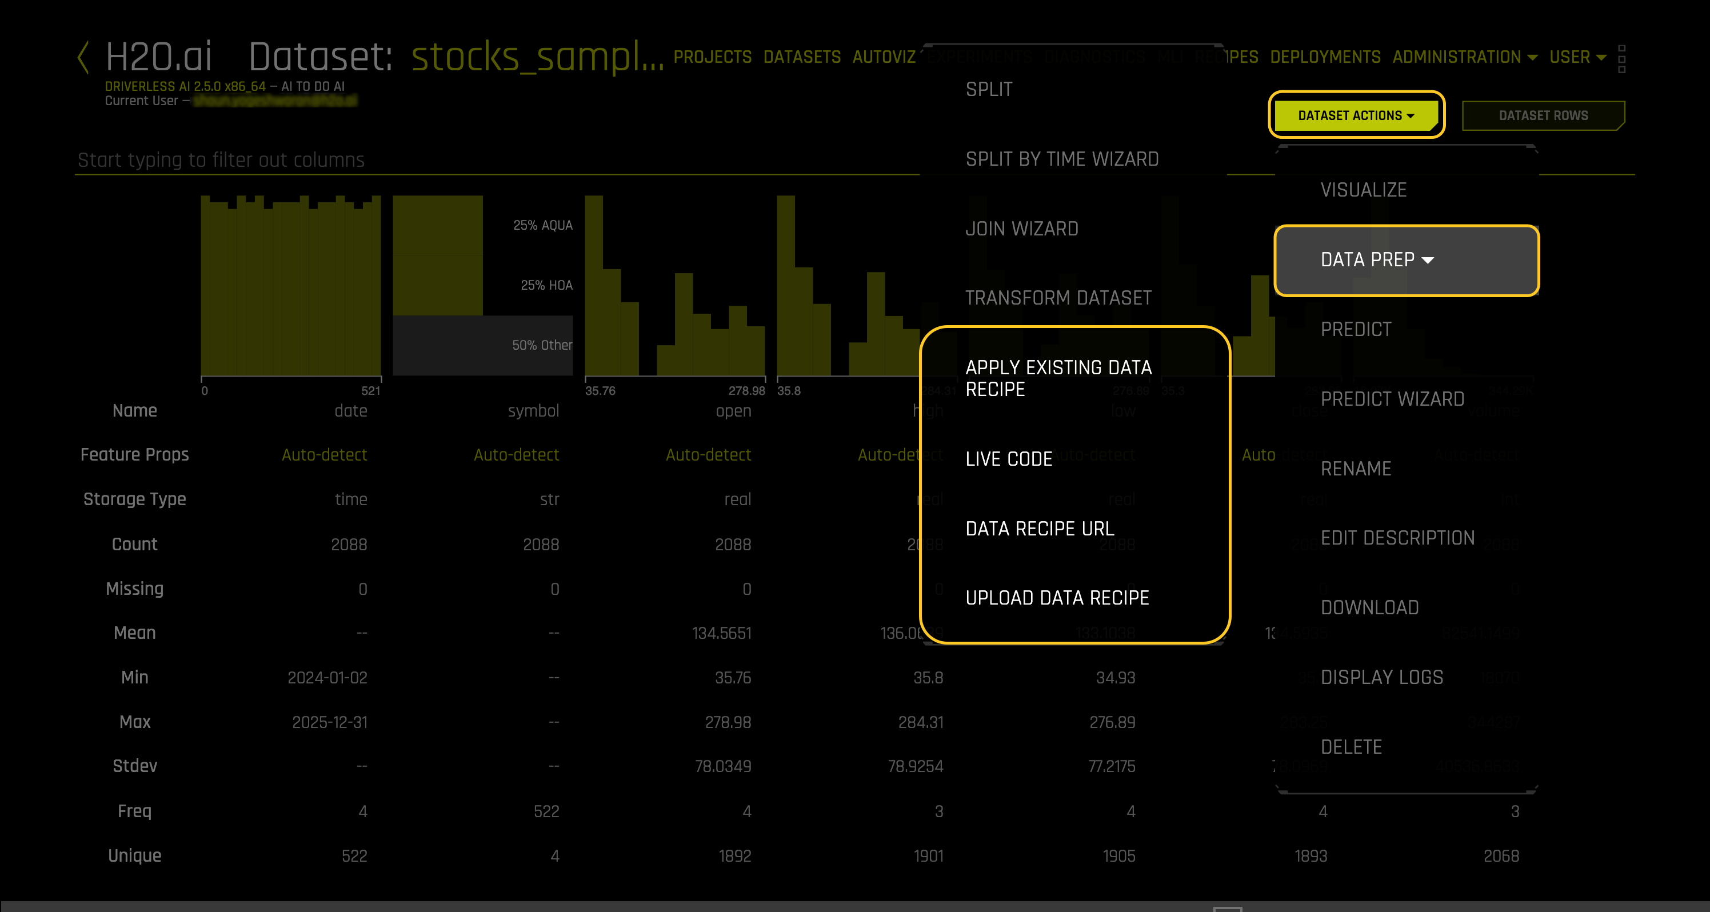
Task: Click the dataset title stocks_sampl...
Action: 537,57
